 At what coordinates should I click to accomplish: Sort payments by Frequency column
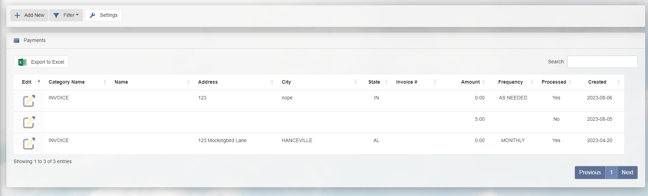click(510, 82)
